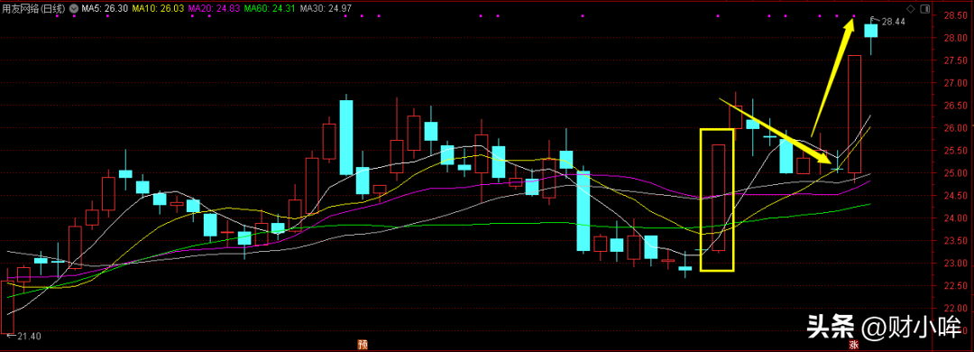Image resolution: width=974 pixels, height=352 pixels.
Task: Click the 涨 event marker on the time axis
Action: 854,345
